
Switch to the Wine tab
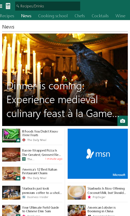pos(120,16)
